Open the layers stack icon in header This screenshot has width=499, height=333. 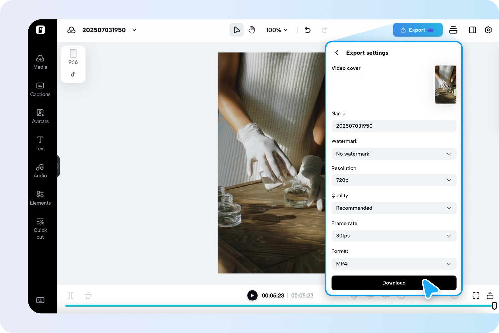pyautogui.click(x=453, y=30)
